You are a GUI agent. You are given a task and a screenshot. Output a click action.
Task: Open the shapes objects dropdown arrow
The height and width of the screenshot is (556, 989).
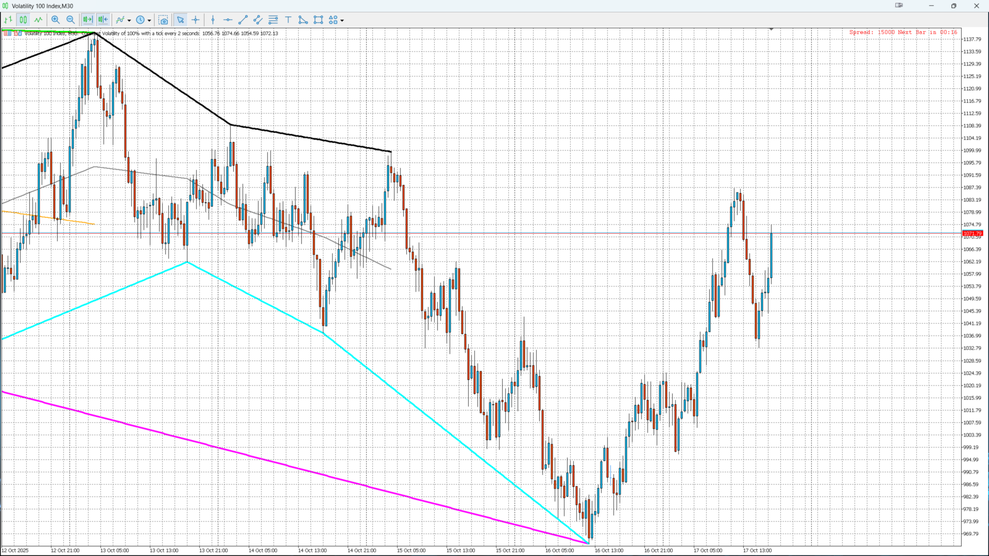coord(342,21)
